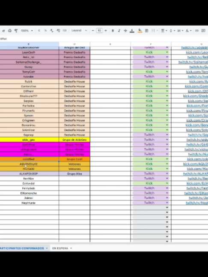Open the kick.com link for Rubik row
Screen dimensions: 208x277
point(199,82)
